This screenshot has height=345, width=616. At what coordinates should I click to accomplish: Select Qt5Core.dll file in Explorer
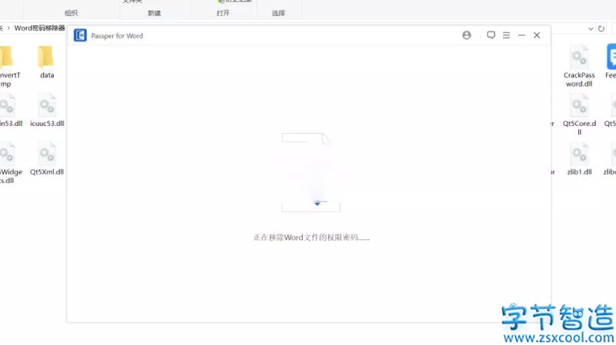click(579, 115)
